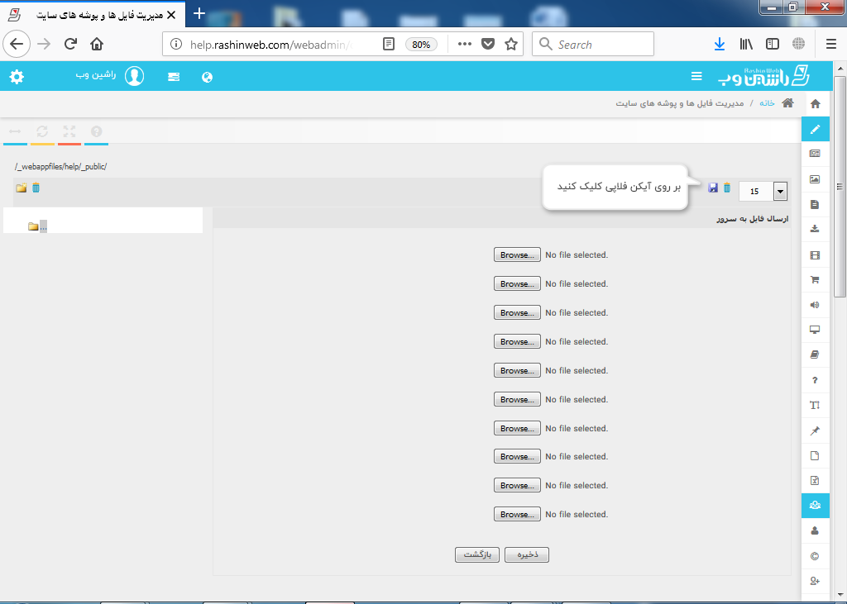
Task: Open the question mark icon in sidebar
Action: (x=815, y=380)
